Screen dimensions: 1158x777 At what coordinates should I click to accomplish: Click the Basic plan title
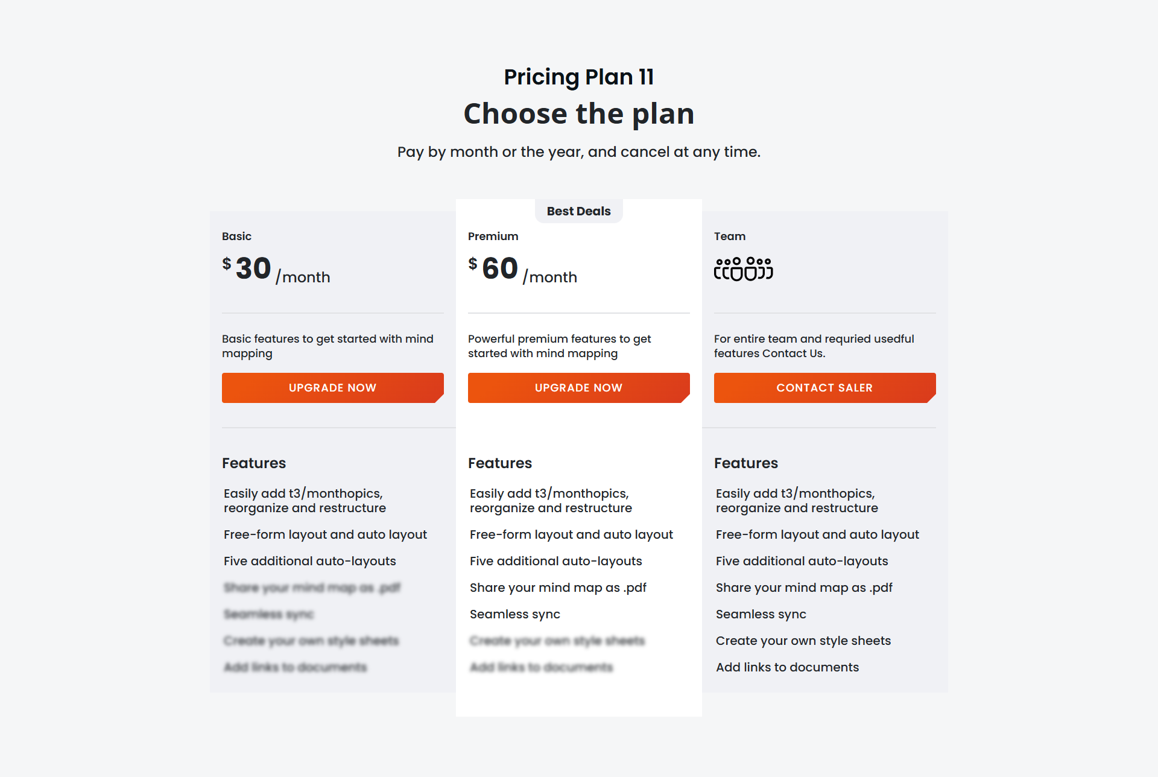pos(236,236)
